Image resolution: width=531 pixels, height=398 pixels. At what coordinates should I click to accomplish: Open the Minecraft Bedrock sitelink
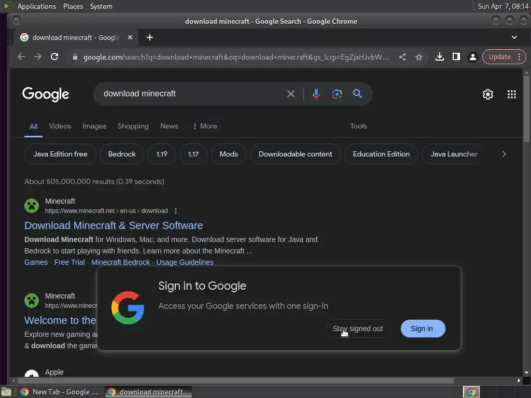(x=120, y=262)
